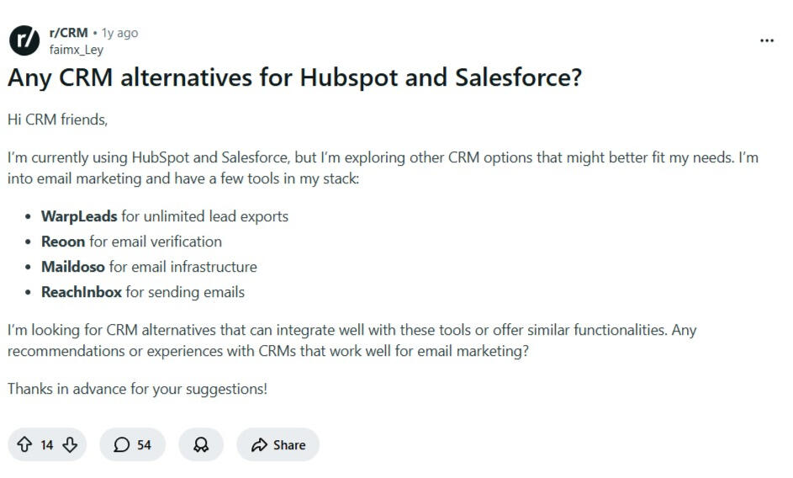The width and height of the screenshot is (793, 478).
Task: Upvote the CRM alternatives post
Action: 25,445
